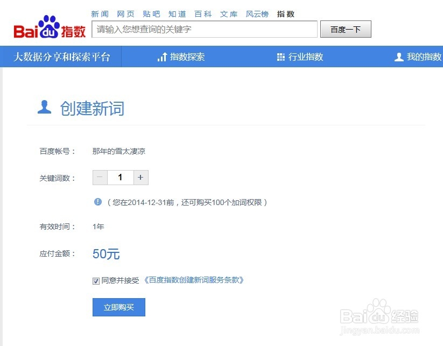Screen dimensions: 443x346
Task: Click the user icon beside 创建新词
Action: click(x=44, y=107)
